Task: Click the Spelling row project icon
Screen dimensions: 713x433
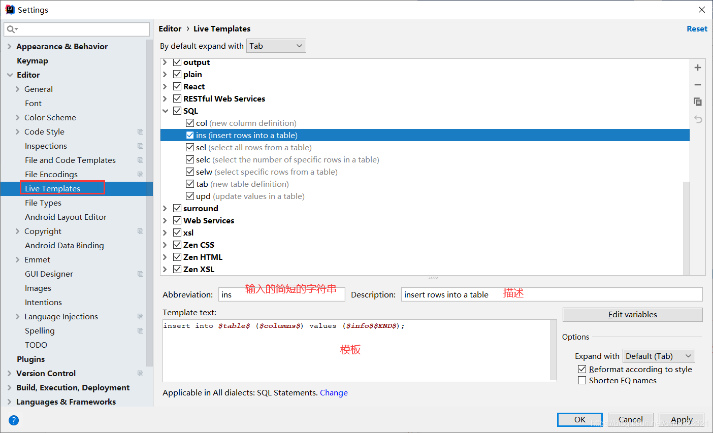Action: point(141,330)
